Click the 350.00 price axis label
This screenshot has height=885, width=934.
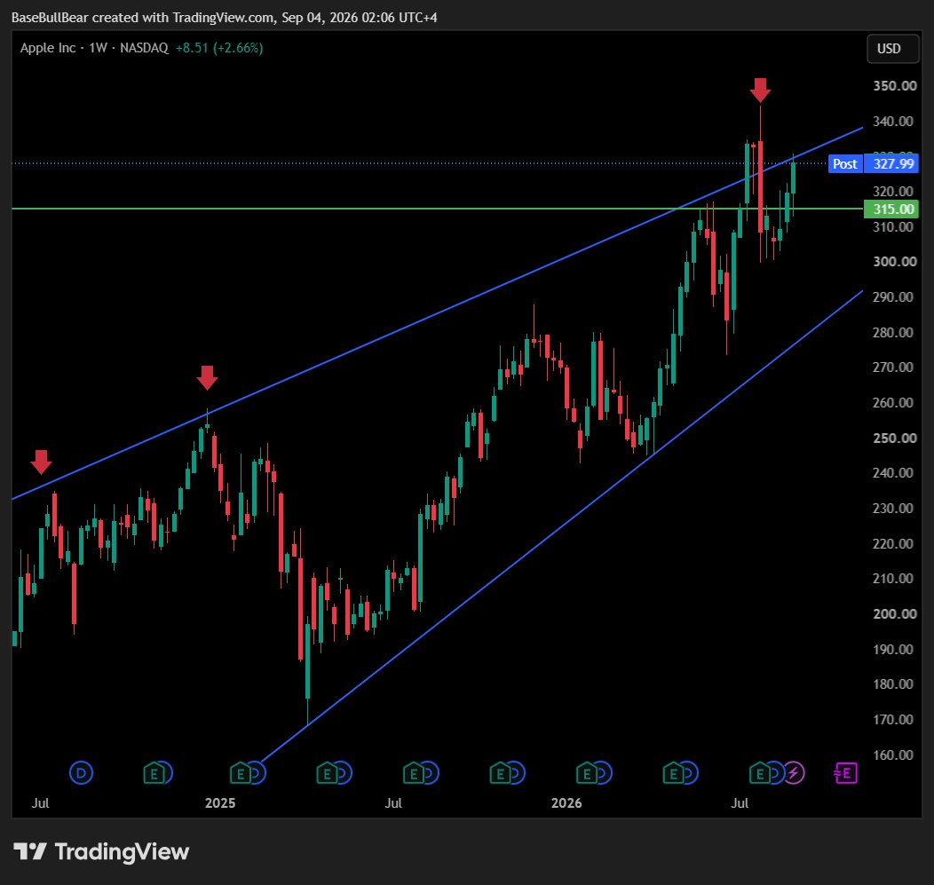tap(895, 86)
